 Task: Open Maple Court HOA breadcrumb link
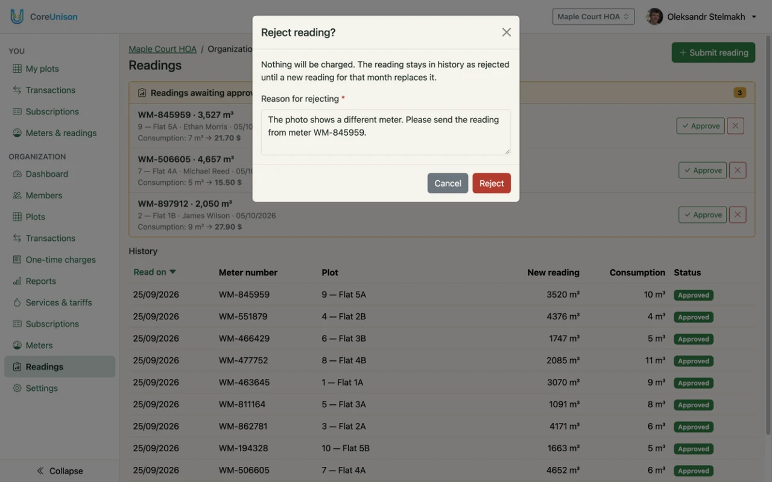pyautogui.click(x=163, y=49)
